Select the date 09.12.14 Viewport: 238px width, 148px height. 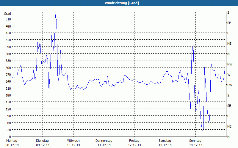click(x=43, y=145)
